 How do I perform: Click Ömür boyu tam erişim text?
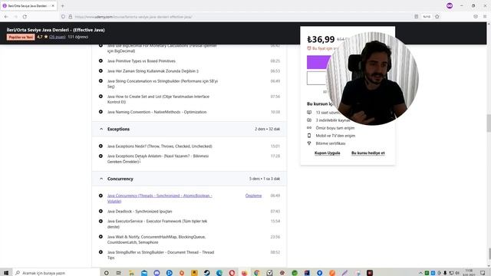[335, 128]
